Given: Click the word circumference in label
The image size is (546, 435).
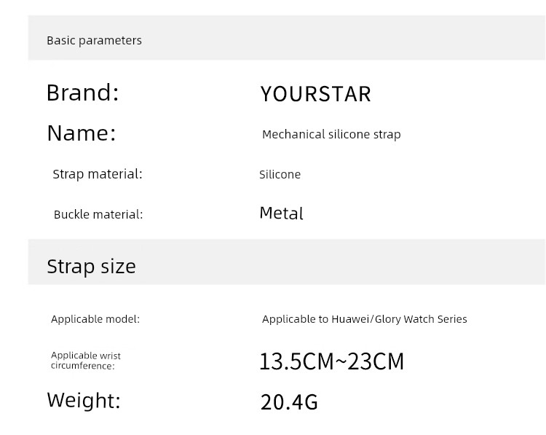Looking at the screenshot, I should coord(82,366).
